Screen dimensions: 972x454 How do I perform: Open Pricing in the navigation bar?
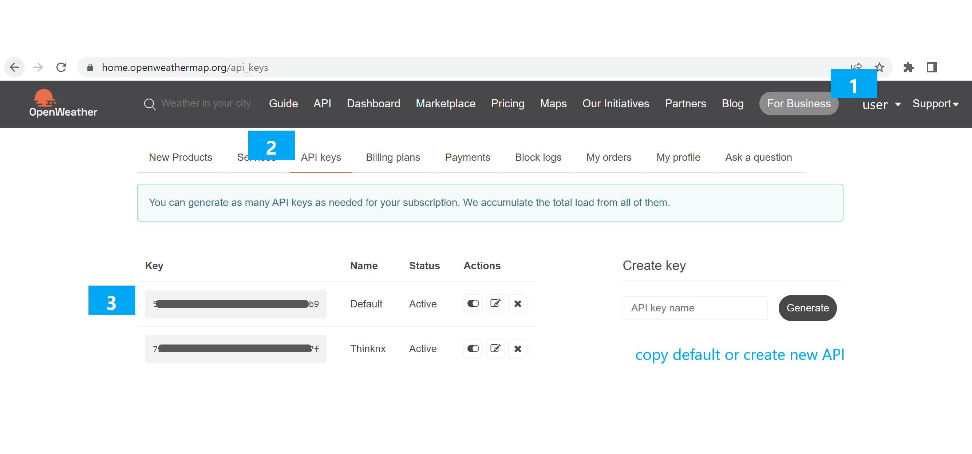click(507, 104)
